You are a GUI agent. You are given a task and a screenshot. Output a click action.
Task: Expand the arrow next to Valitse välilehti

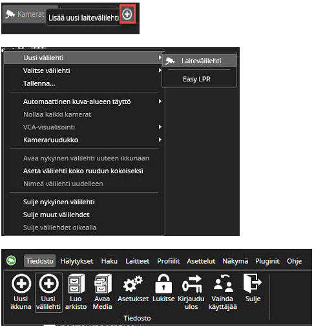pos(160,70)
